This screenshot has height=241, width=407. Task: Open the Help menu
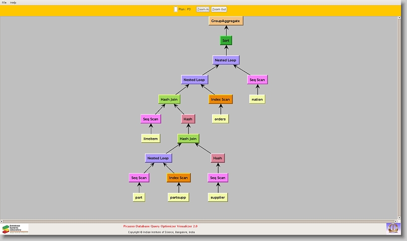click(x=14, y=3)
